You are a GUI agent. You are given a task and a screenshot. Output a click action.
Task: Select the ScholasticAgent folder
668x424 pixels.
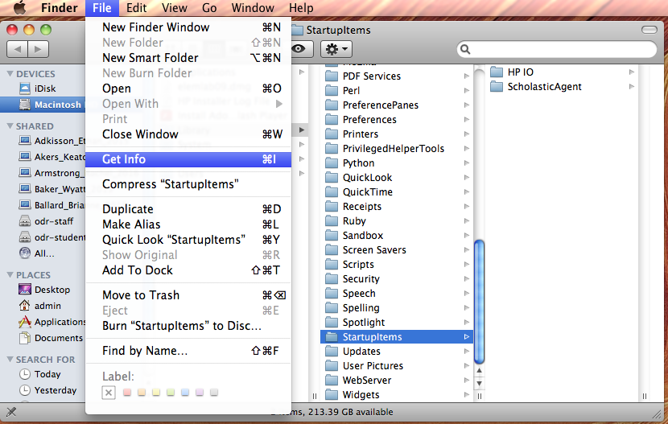(536, 86)
